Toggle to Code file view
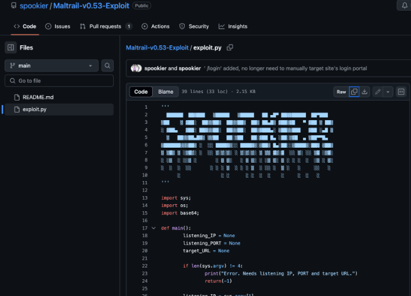 (x=141, y=92)
